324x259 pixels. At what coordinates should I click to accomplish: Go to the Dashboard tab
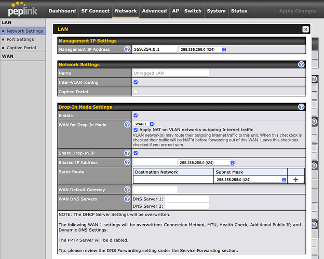point(62,11)
